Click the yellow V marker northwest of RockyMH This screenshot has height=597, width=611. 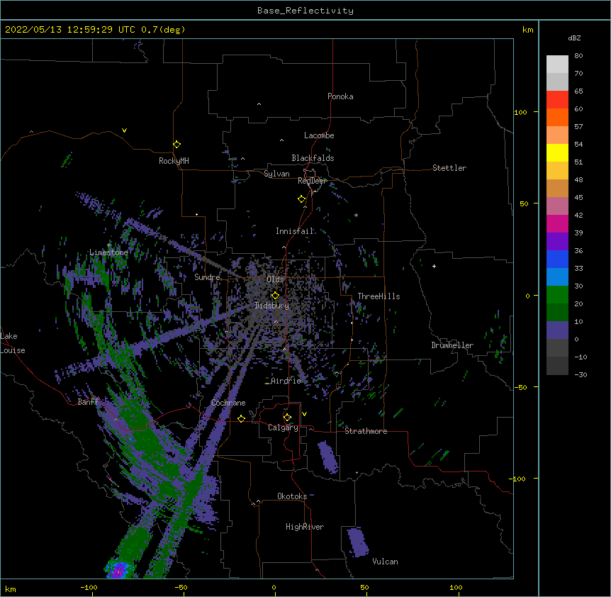point(124,130)
